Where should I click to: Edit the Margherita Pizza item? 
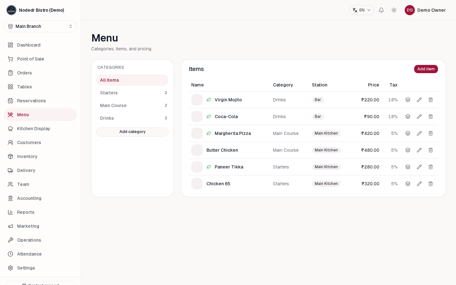[419, 133]
